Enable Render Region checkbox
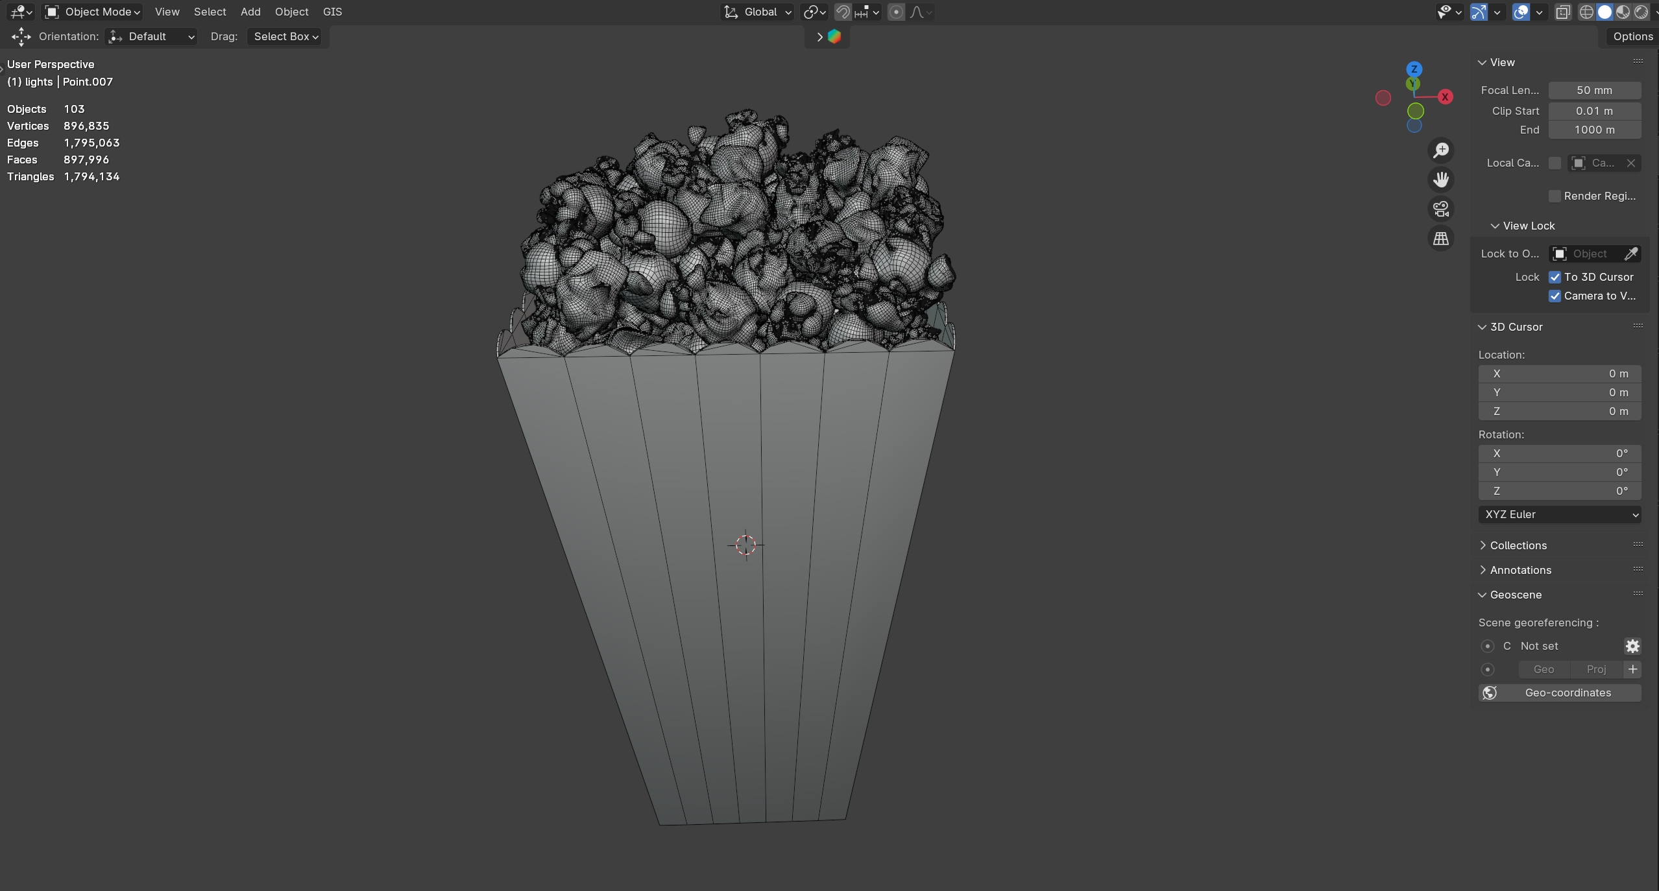This screenshot has width=1659, height=891. [1555, 196]
